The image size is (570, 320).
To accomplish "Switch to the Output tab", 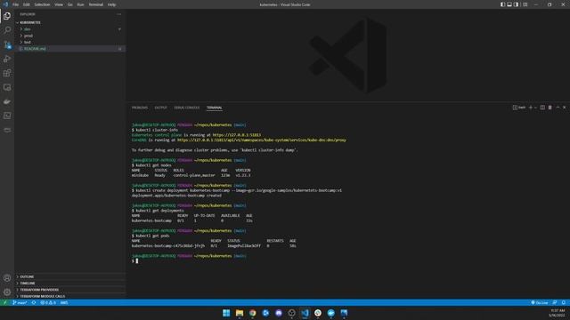I will pos(160,108).
